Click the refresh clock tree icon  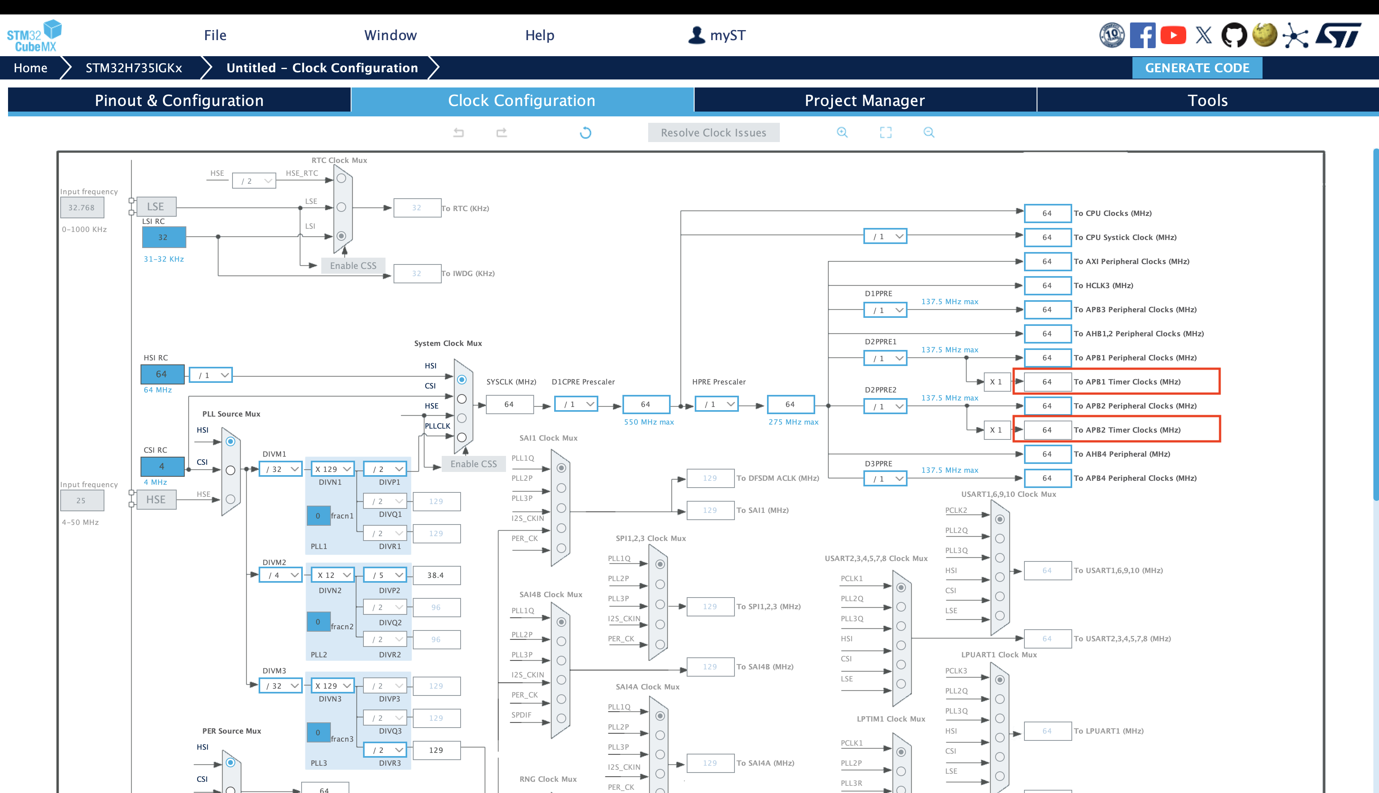click(585, 132)
